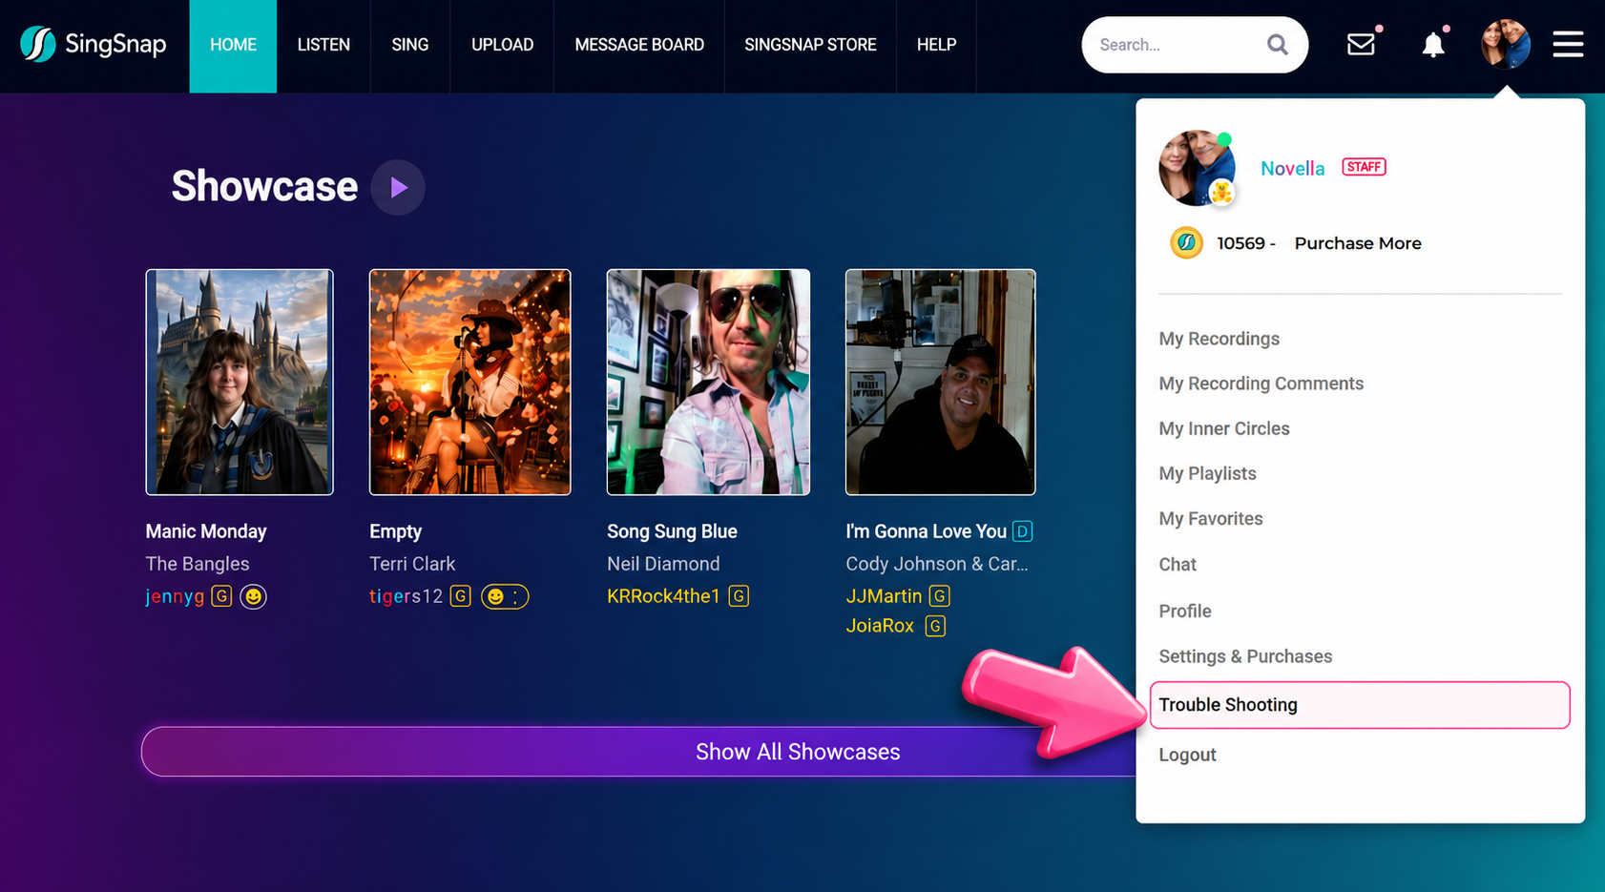Image resolution: width=1605 pixels, height=892 pixels.
Task: Click artist Terri Clark
Action: pos(412,564)
